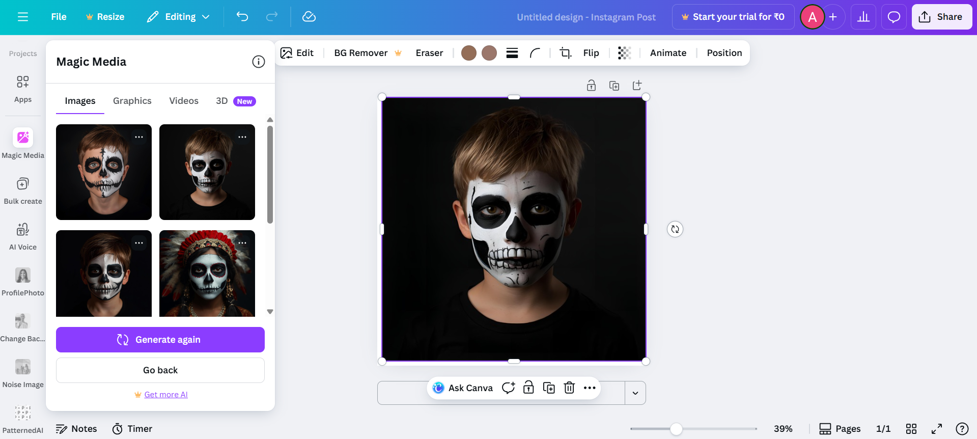Viewport: 977px width, 439px height.
Task: Delete image using trash icon
Action: coord(569,388)
